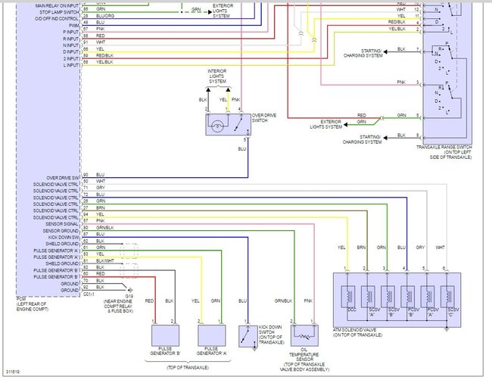Select the Pulse Generator 'B' component box
This screenshot has width=492, height=383.
coord(165,335)
